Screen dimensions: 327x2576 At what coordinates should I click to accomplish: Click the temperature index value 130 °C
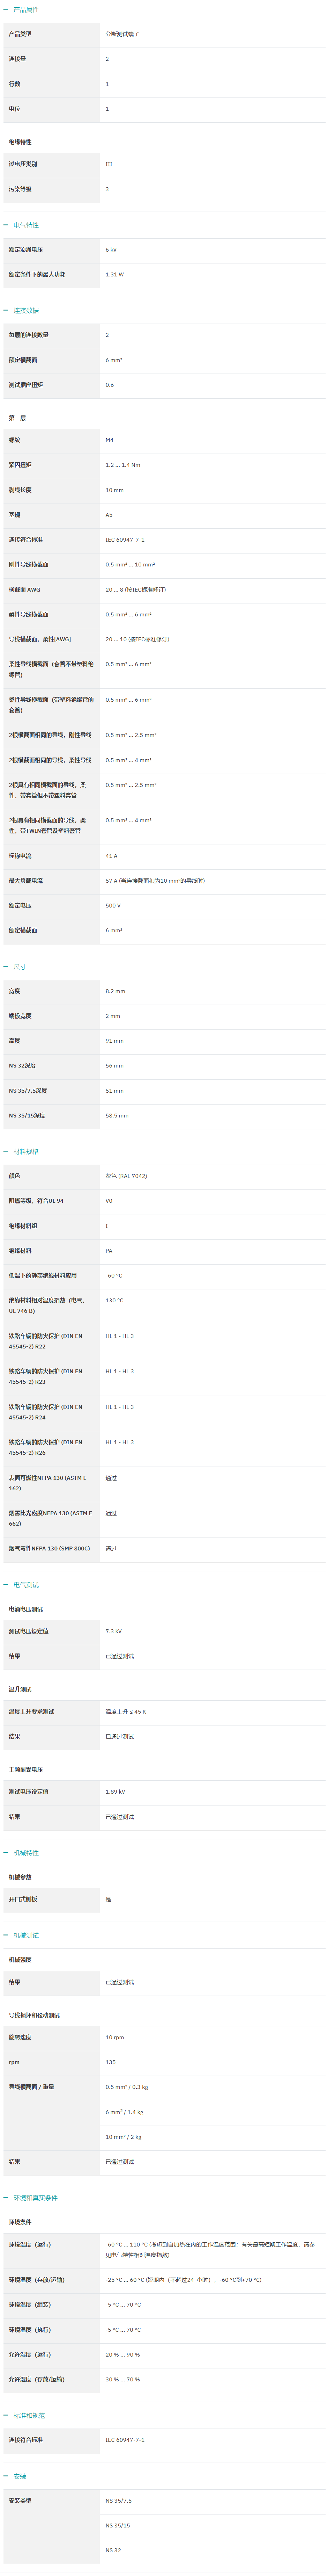(x=115, y=1301)
